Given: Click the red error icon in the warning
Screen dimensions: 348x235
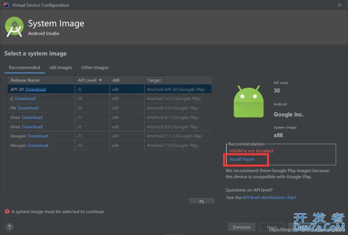Looking at the screenshot, I should [x=7, y=211].
